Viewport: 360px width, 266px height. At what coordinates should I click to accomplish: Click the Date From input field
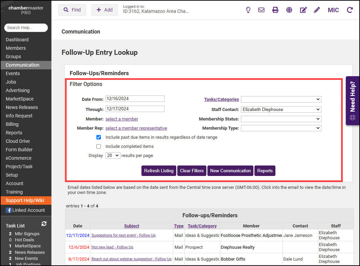[x=135, y=98]
